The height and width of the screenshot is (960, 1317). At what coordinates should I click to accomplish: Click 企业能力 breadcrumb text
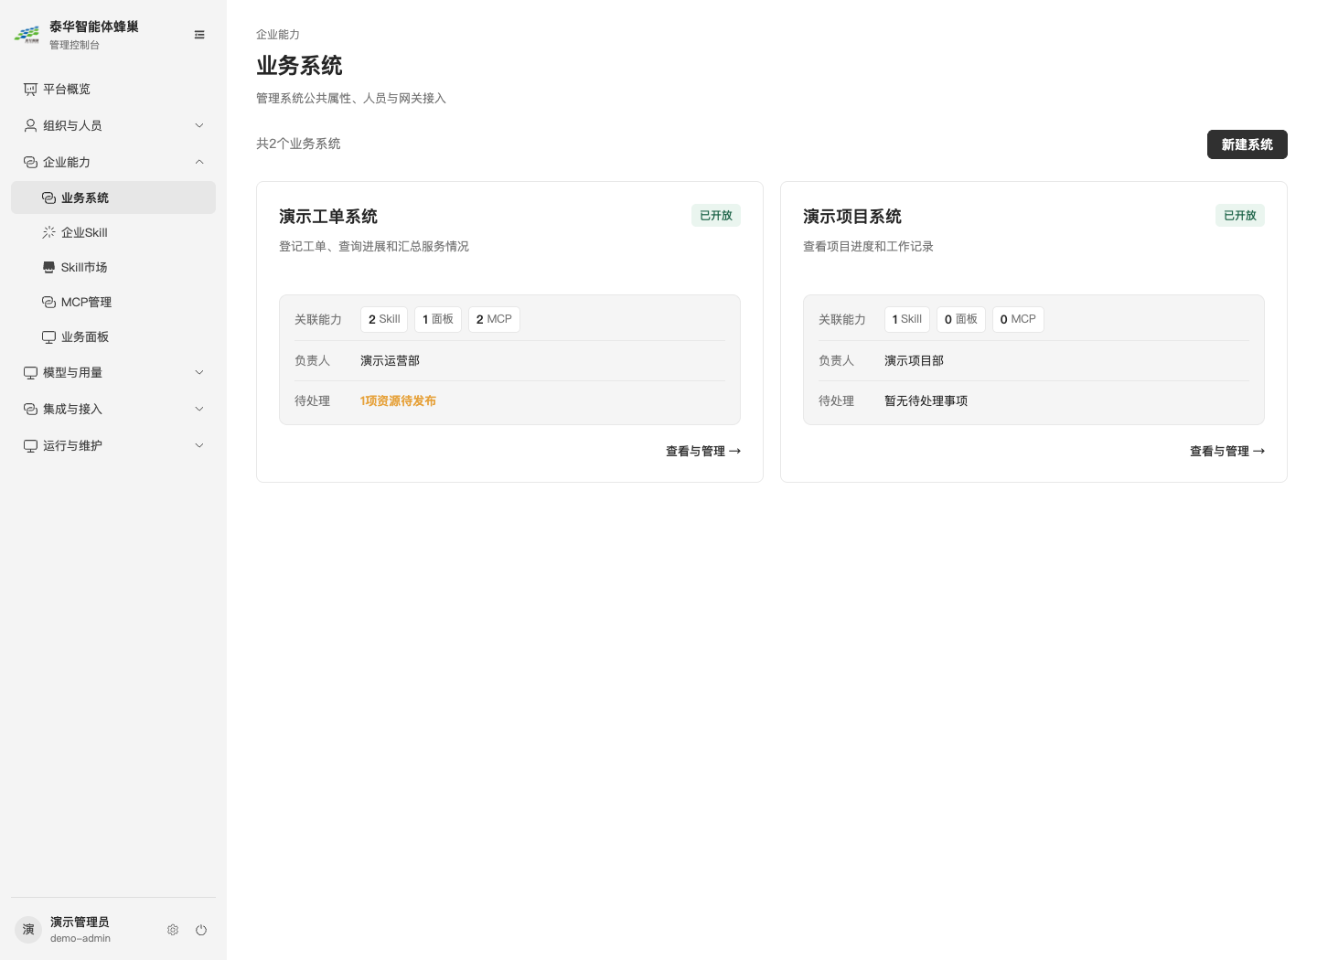(278, 34)
